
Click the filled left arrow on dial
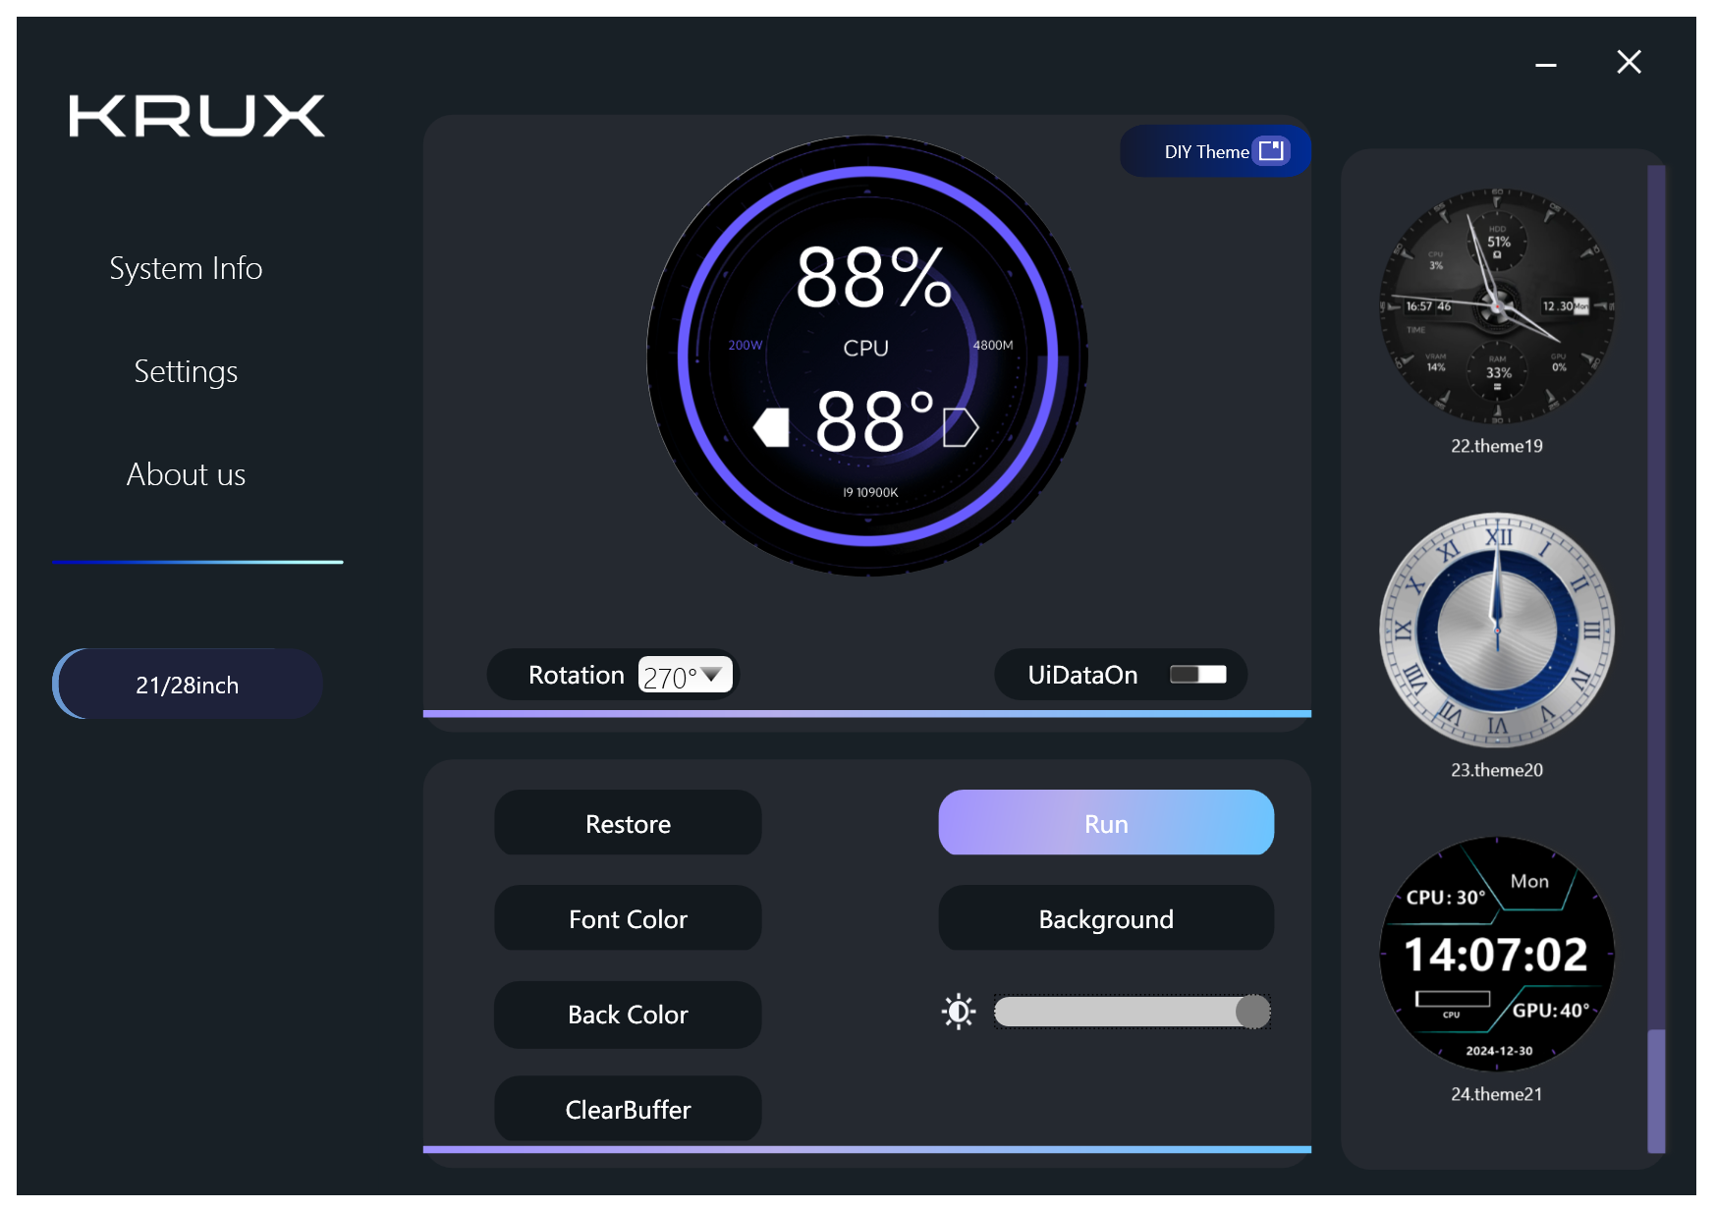click(x=772, y=428)
